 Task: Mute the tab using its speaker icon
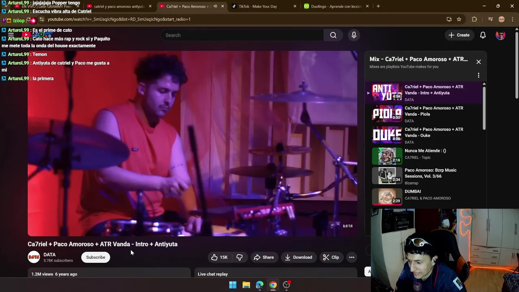(x=215, y=6)
